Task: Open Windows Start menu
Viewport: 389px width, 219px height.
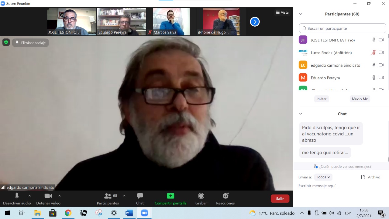Action: [7, 213]
